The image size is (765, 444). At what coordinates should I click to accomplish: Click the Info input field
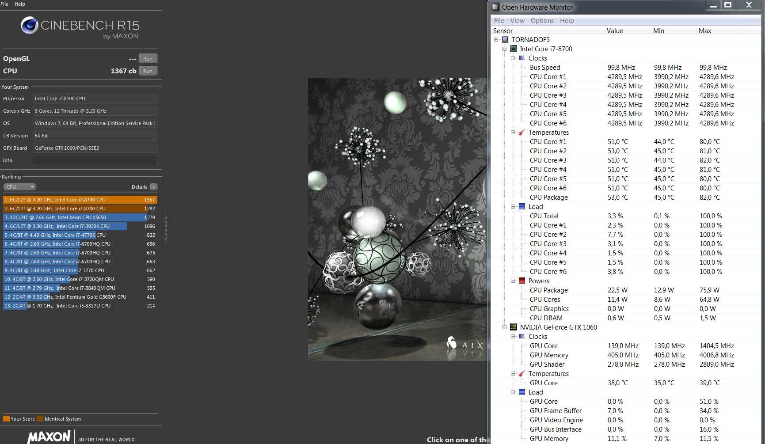tap(95, 160)
